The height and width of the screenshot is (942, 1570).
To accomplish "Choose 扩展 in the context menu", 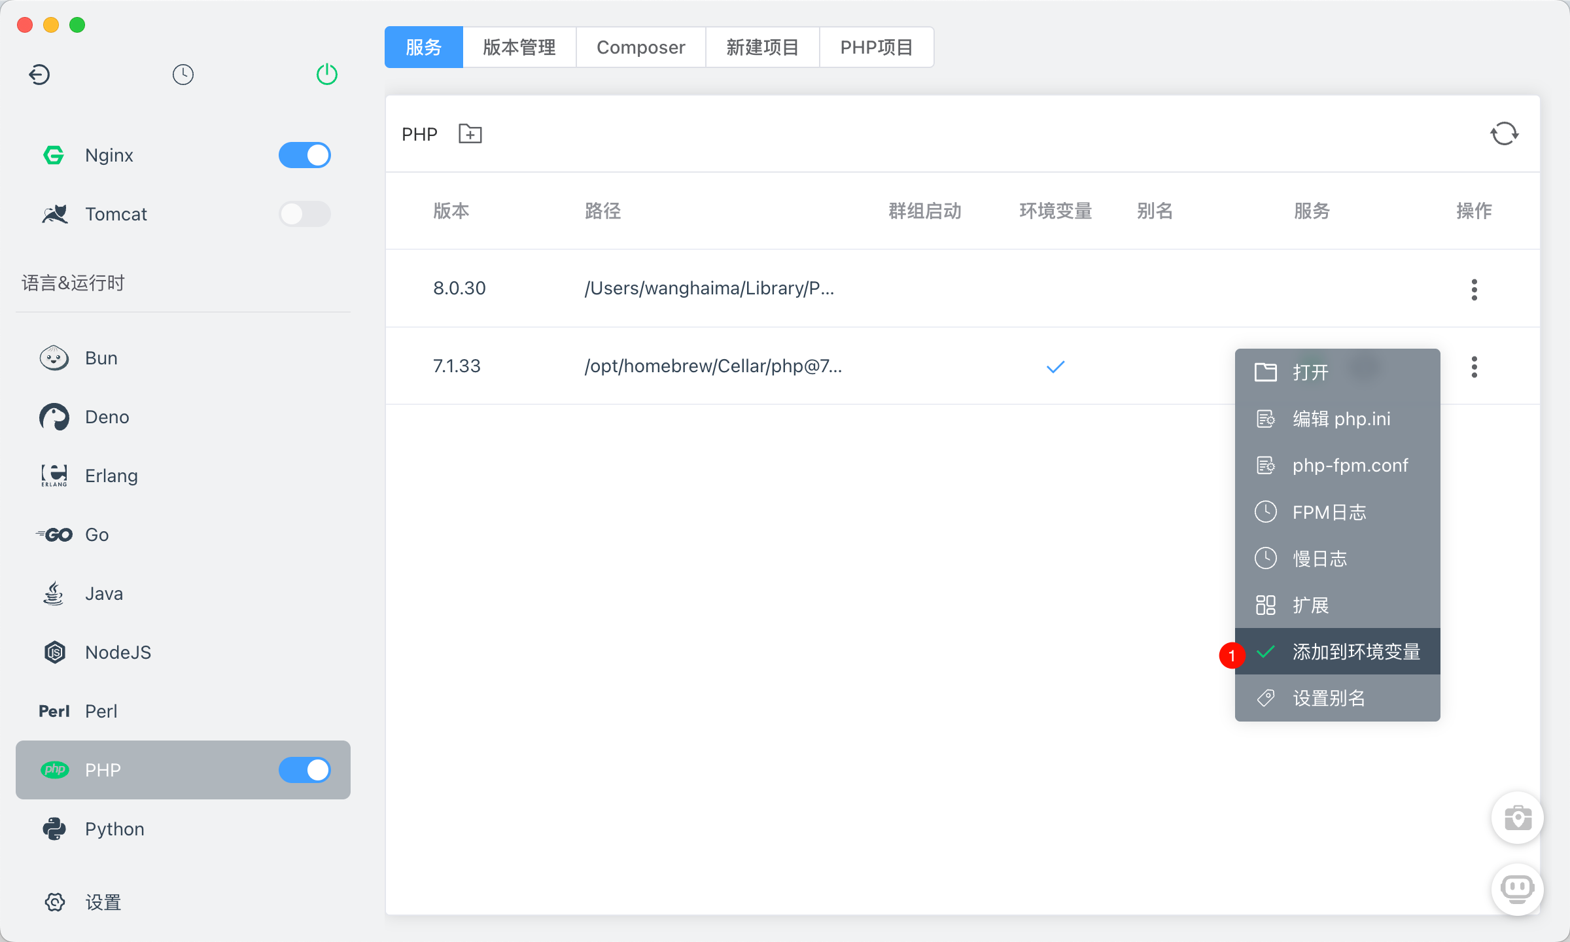I will pyautogui.click(x=1337, y=605).
